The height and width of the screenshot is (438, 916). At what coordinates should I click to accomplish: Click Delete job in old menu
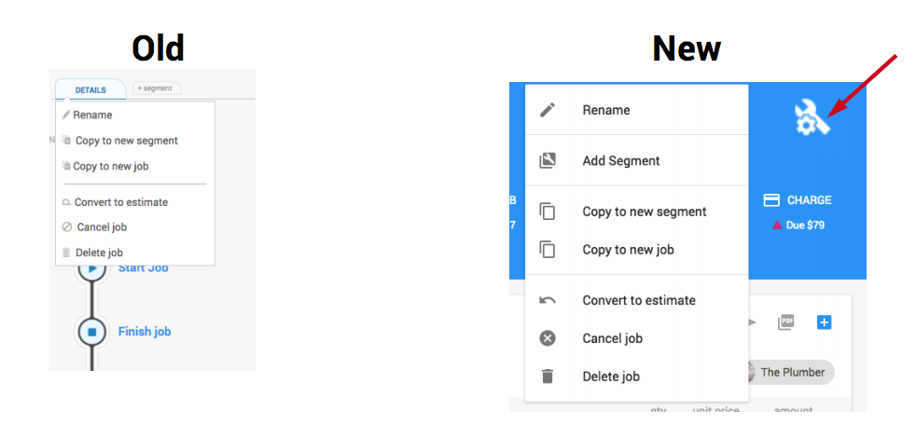(x=99, y=253)
